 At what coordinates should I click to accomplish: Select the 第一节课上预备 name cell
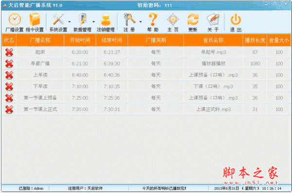(40, 98)
